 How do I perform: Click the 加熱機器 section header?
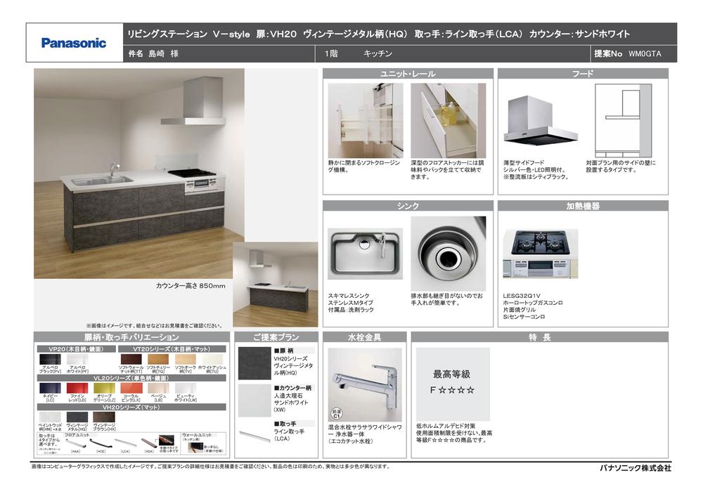pos(583,206)
